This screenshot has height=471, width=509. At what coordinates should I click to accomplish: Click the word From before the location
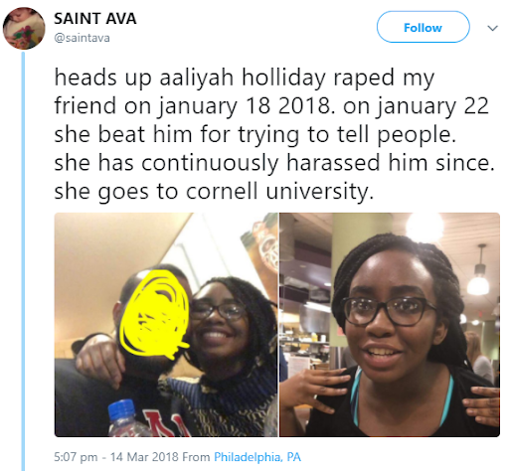click(x=196, y=457)
